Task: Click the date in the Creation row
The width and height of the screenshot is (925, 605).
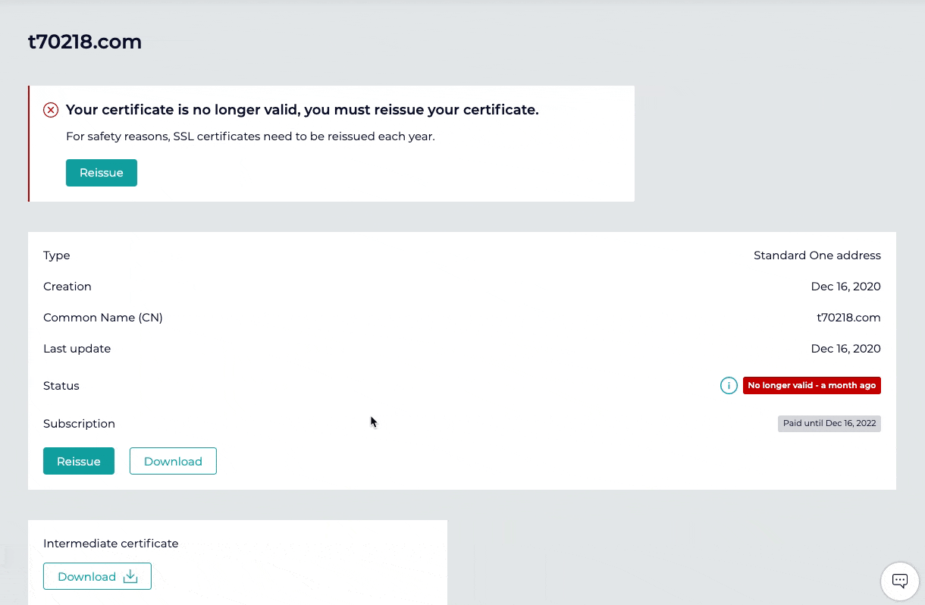Action: click(x=845, y=287)
